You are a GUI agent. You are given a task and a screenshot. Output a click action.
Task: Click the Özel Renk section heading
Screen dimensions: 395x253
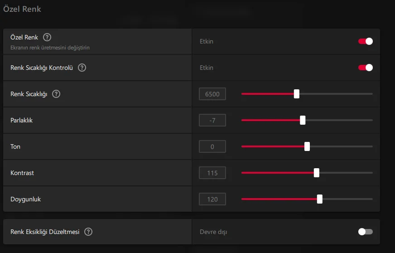click(x=22, y=9)
